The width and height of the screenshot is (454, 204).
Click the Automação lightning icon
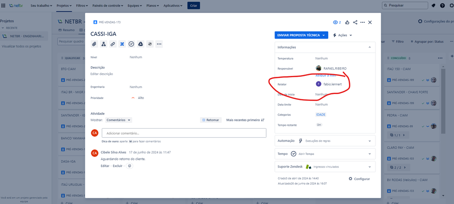coord(300,141)
